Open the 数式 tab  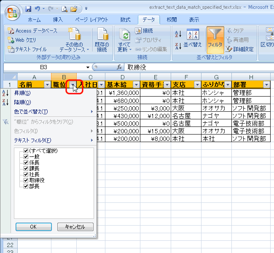pyautogui.click(x=125, y=20)
